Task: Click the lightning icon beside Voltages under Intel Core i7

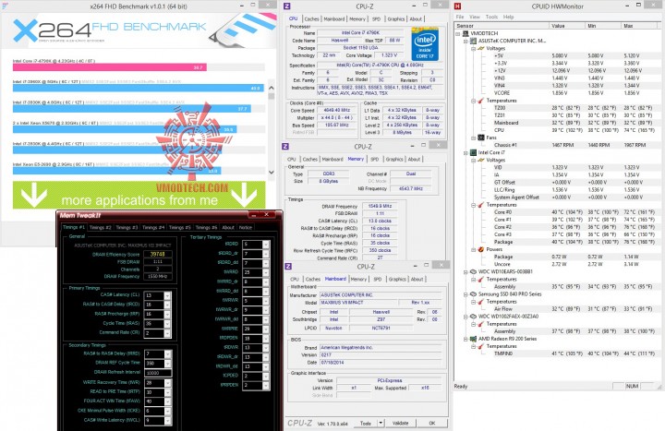Action: click(x=481, y=161)
